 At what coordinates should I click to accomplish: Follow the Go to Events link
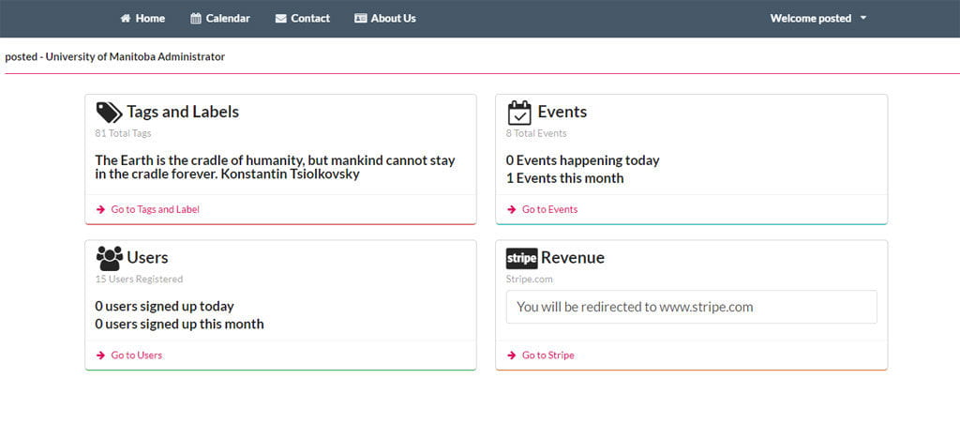[x=549, y=209]
